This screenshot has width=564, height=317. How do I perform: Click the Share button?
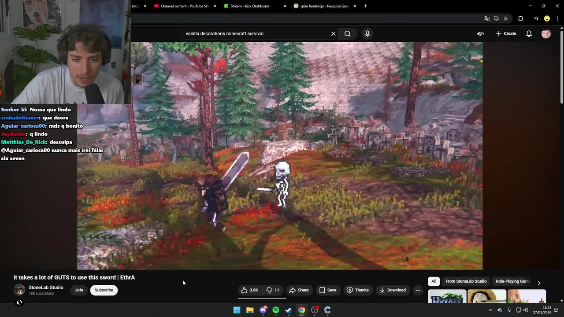pyautogui.click(x=299, y=290)
